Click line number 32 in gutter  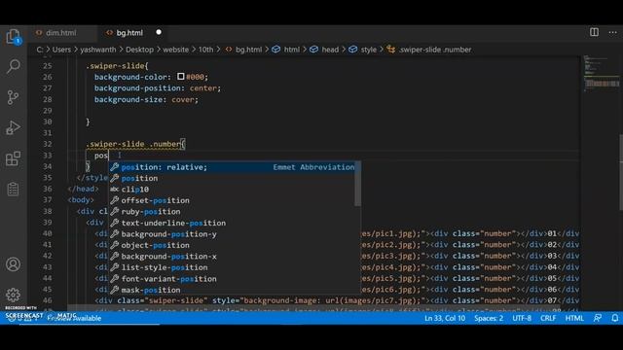point(48,144)
